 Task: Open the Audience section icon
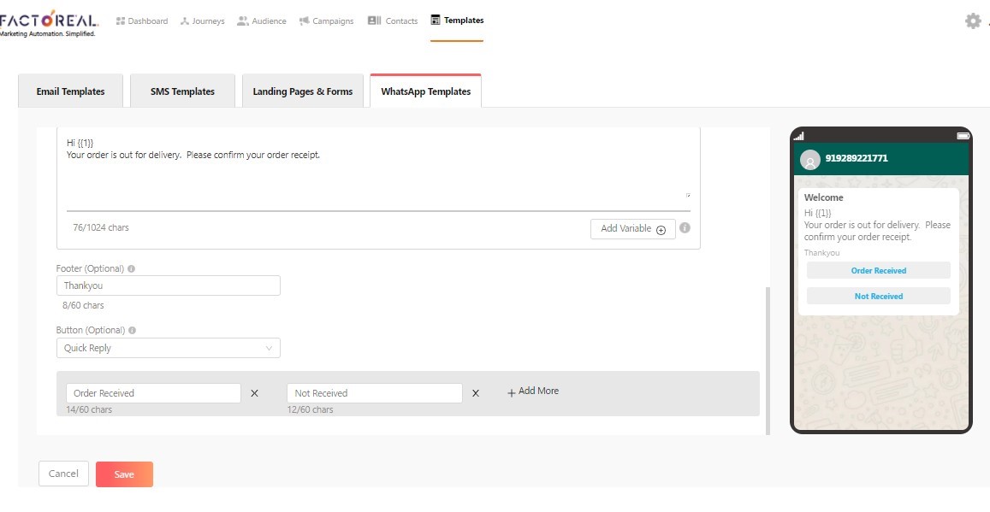tap(242, 21)
